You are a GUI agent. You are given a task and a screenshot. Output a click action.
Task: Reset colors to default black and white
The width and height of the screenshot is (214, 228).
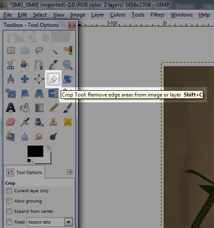point(30,161)
